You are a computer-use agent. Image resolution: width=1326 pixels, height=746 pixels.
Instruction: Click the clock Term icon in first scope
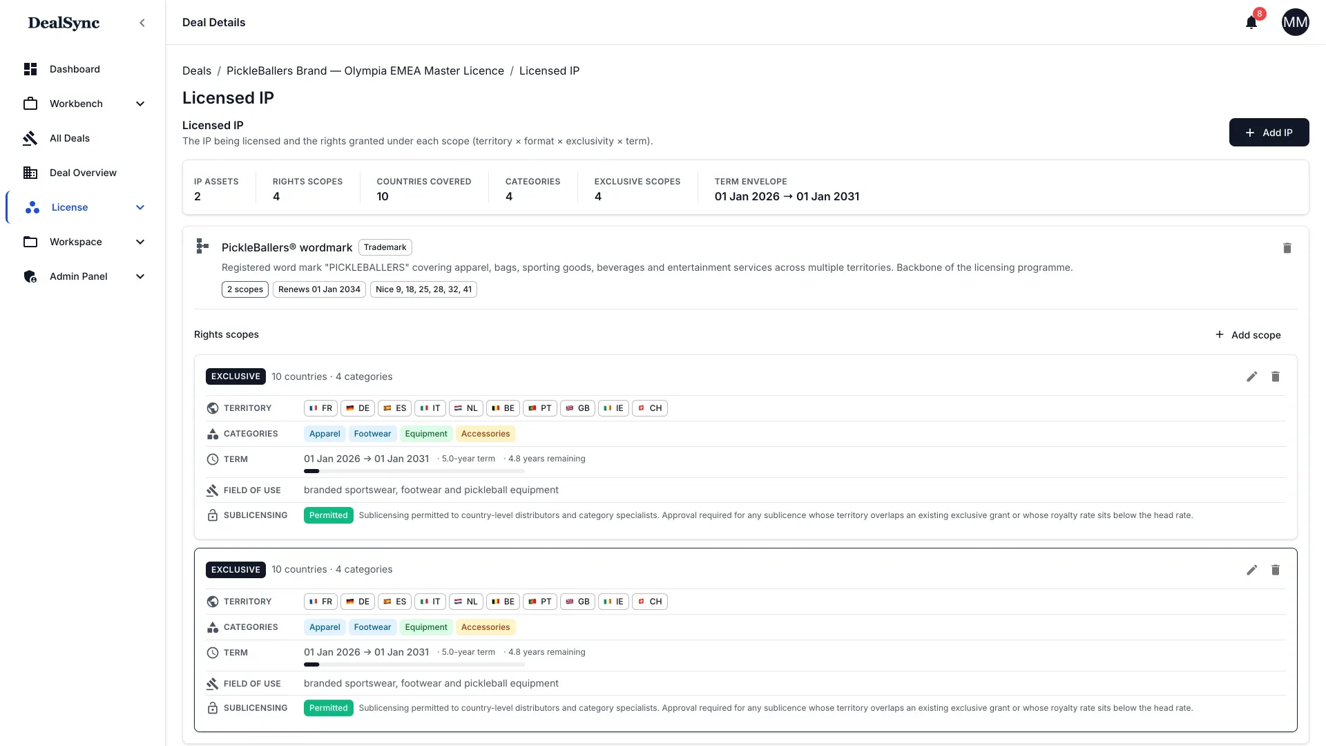click(213, 459)
